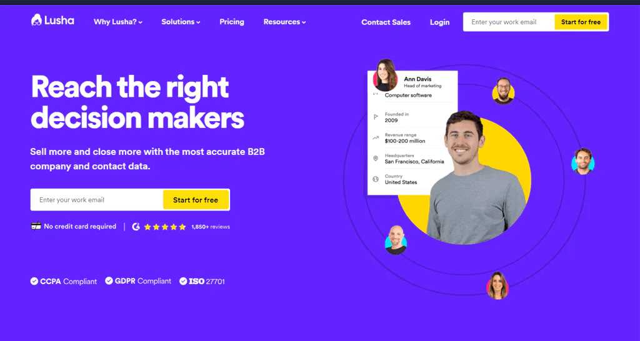The height and width of the screenshot is (341, 640).
Task: Click the ISO 27701 checkmark badge
Action: pos(183,281)
